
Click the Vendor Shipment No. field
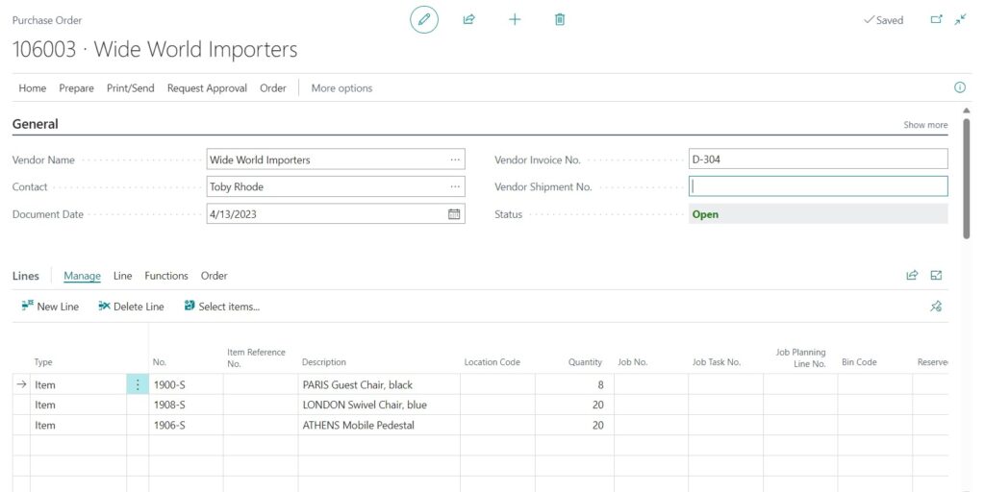click(819, 186)
